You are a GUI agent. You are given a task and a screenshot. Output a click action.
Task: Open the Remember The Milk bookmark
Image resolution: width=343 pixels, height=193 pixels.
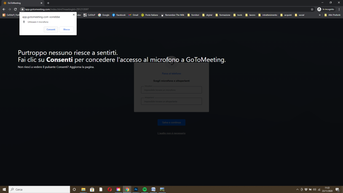pyautogui.click(x=173, y=15)
